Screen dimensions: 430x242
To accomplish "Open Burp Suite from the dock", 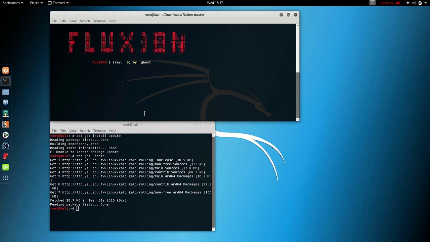I will tap(5, 124).
